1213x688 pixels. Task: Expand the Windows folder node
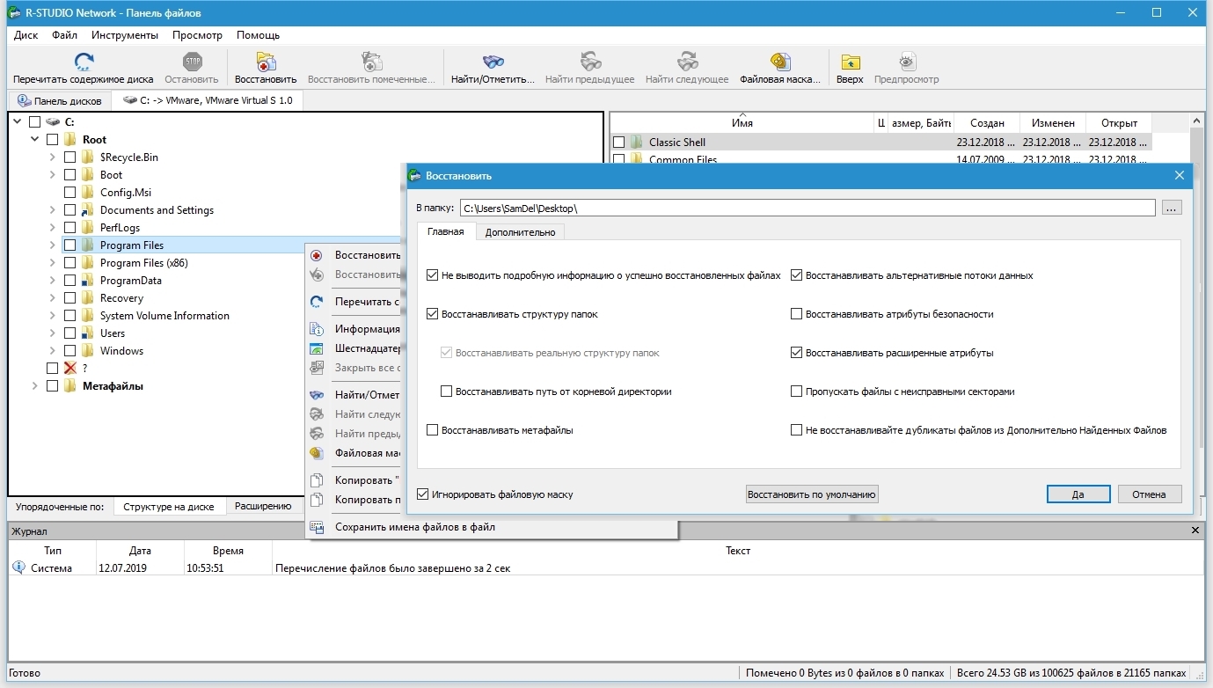[x=53, y=350]
